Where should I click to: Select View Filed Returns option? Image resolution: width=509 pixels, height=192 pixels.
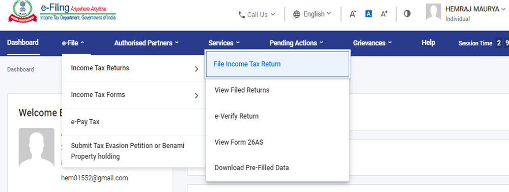(277, 90)
